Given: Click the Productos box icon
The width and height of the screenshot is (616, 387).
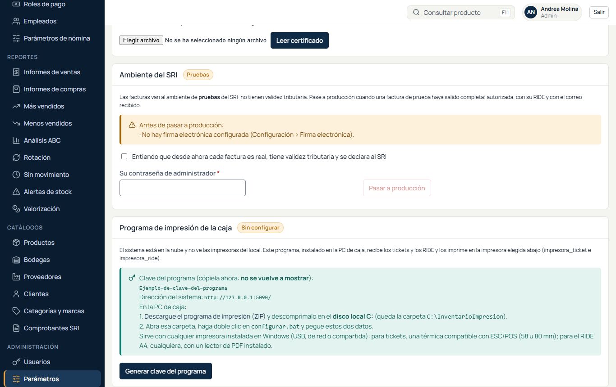Looking at the screenshot, I should coord(16,243).
